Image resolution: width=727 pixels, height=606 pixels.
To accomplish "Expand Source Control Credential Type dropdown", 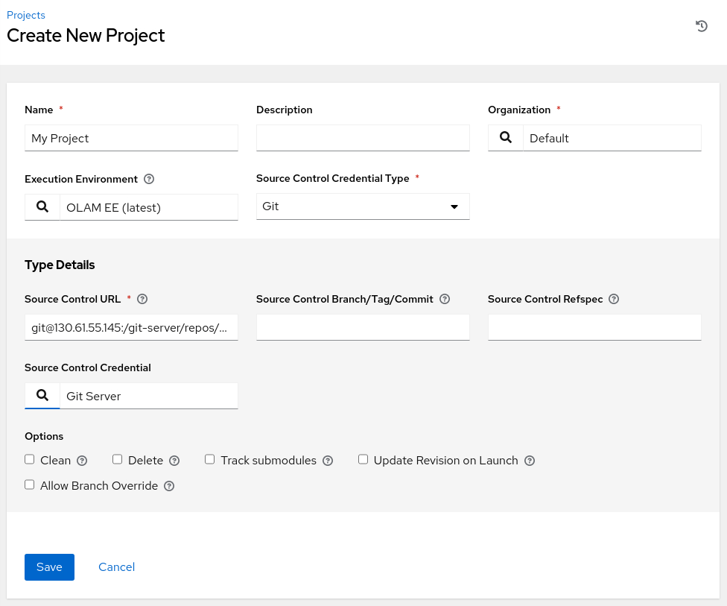I will tap(363, 206).
